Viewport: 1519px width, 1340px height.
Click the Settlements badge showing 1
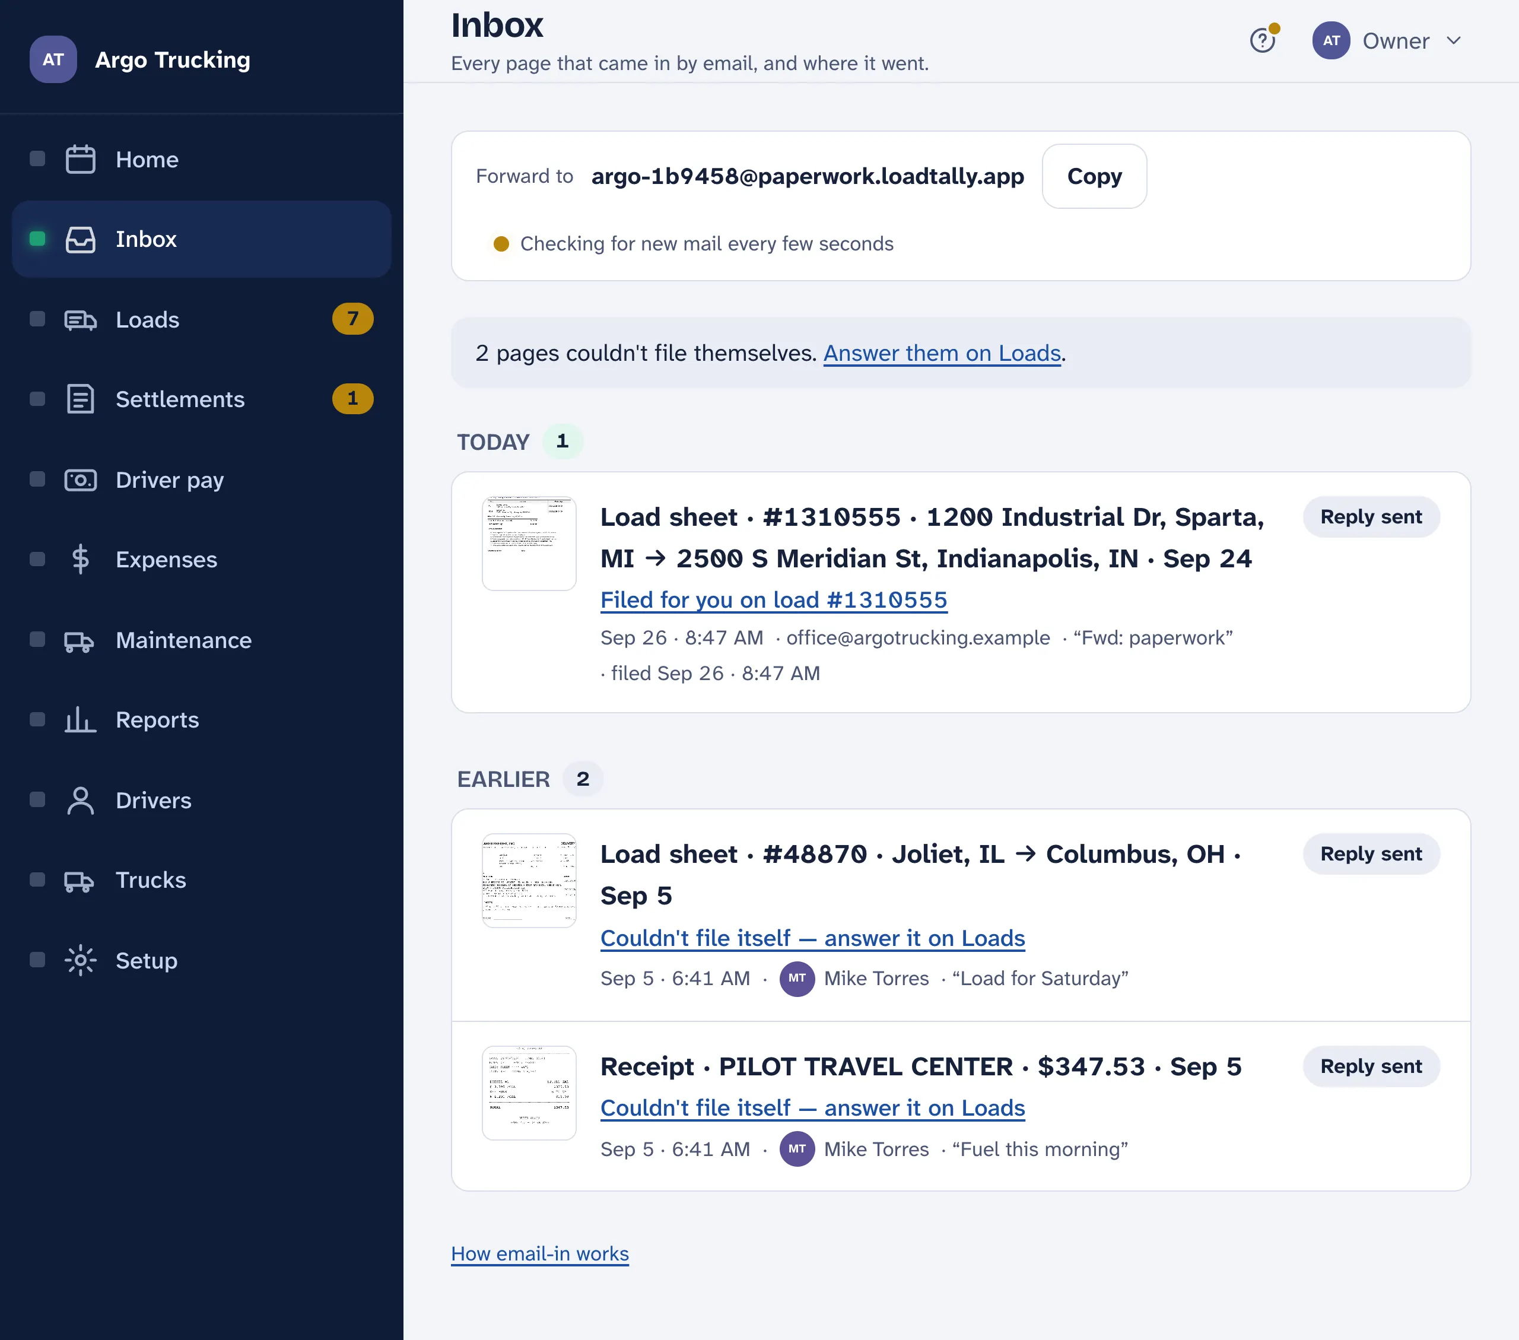[352, 398]
